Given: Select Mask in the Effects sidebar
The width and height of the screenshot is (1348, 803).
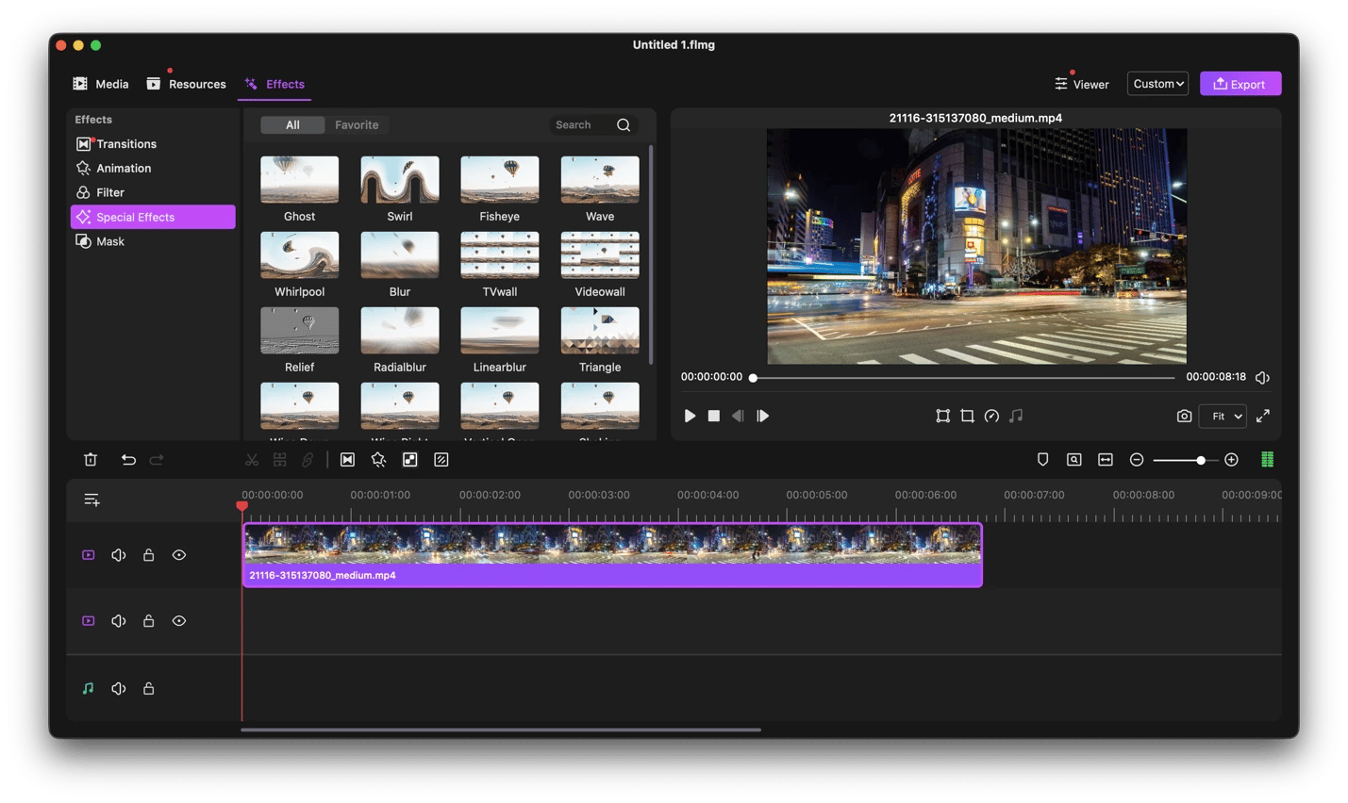Looking at the screenshot, I should coord(153,241).
